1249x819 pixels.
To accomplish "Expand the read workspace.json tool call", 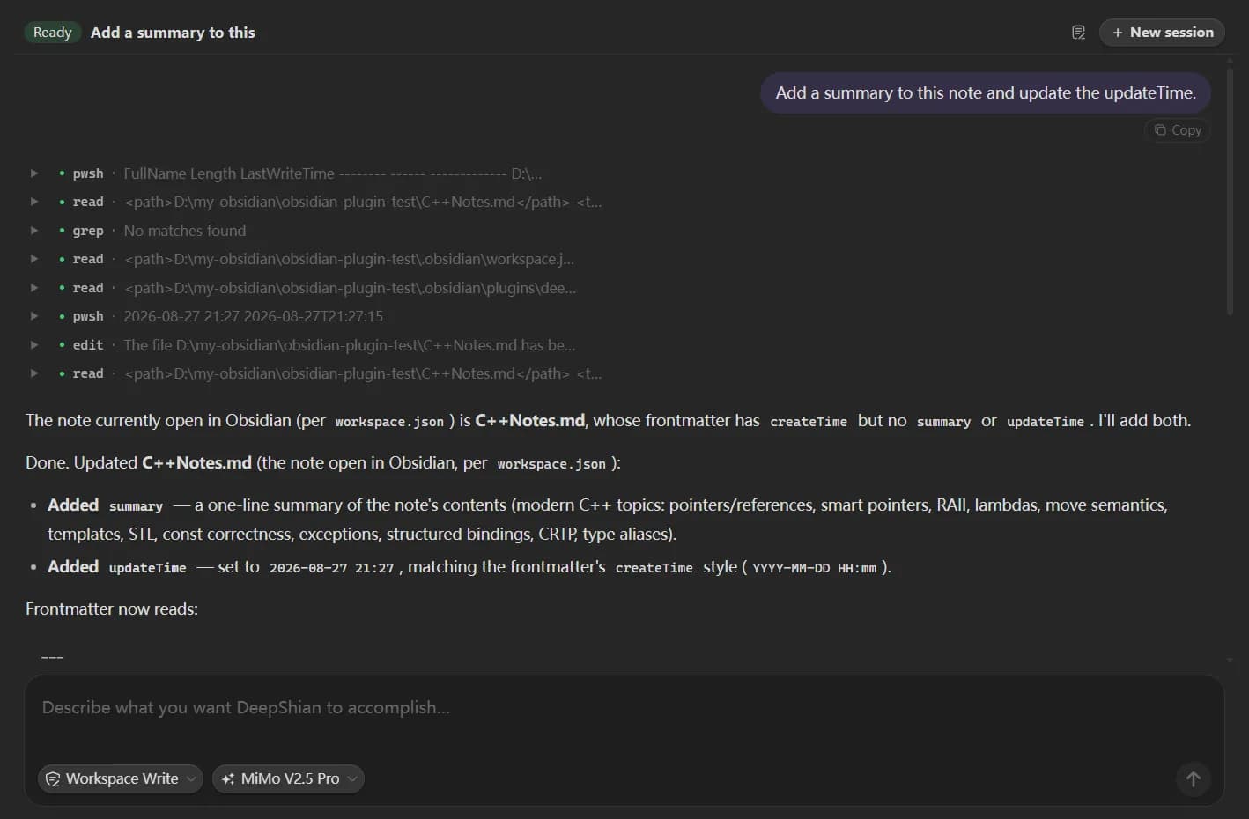I will (34, 259).
